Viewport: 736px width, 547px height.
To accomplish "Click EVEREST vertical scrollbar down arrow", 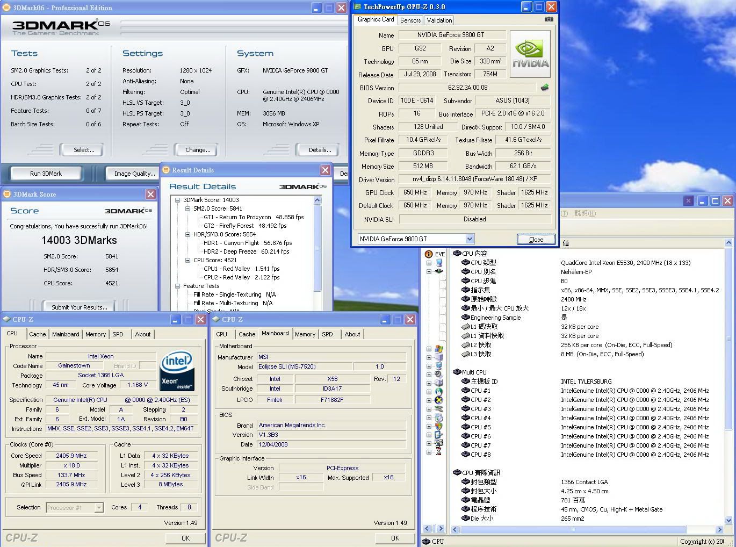I will (728, 520).
